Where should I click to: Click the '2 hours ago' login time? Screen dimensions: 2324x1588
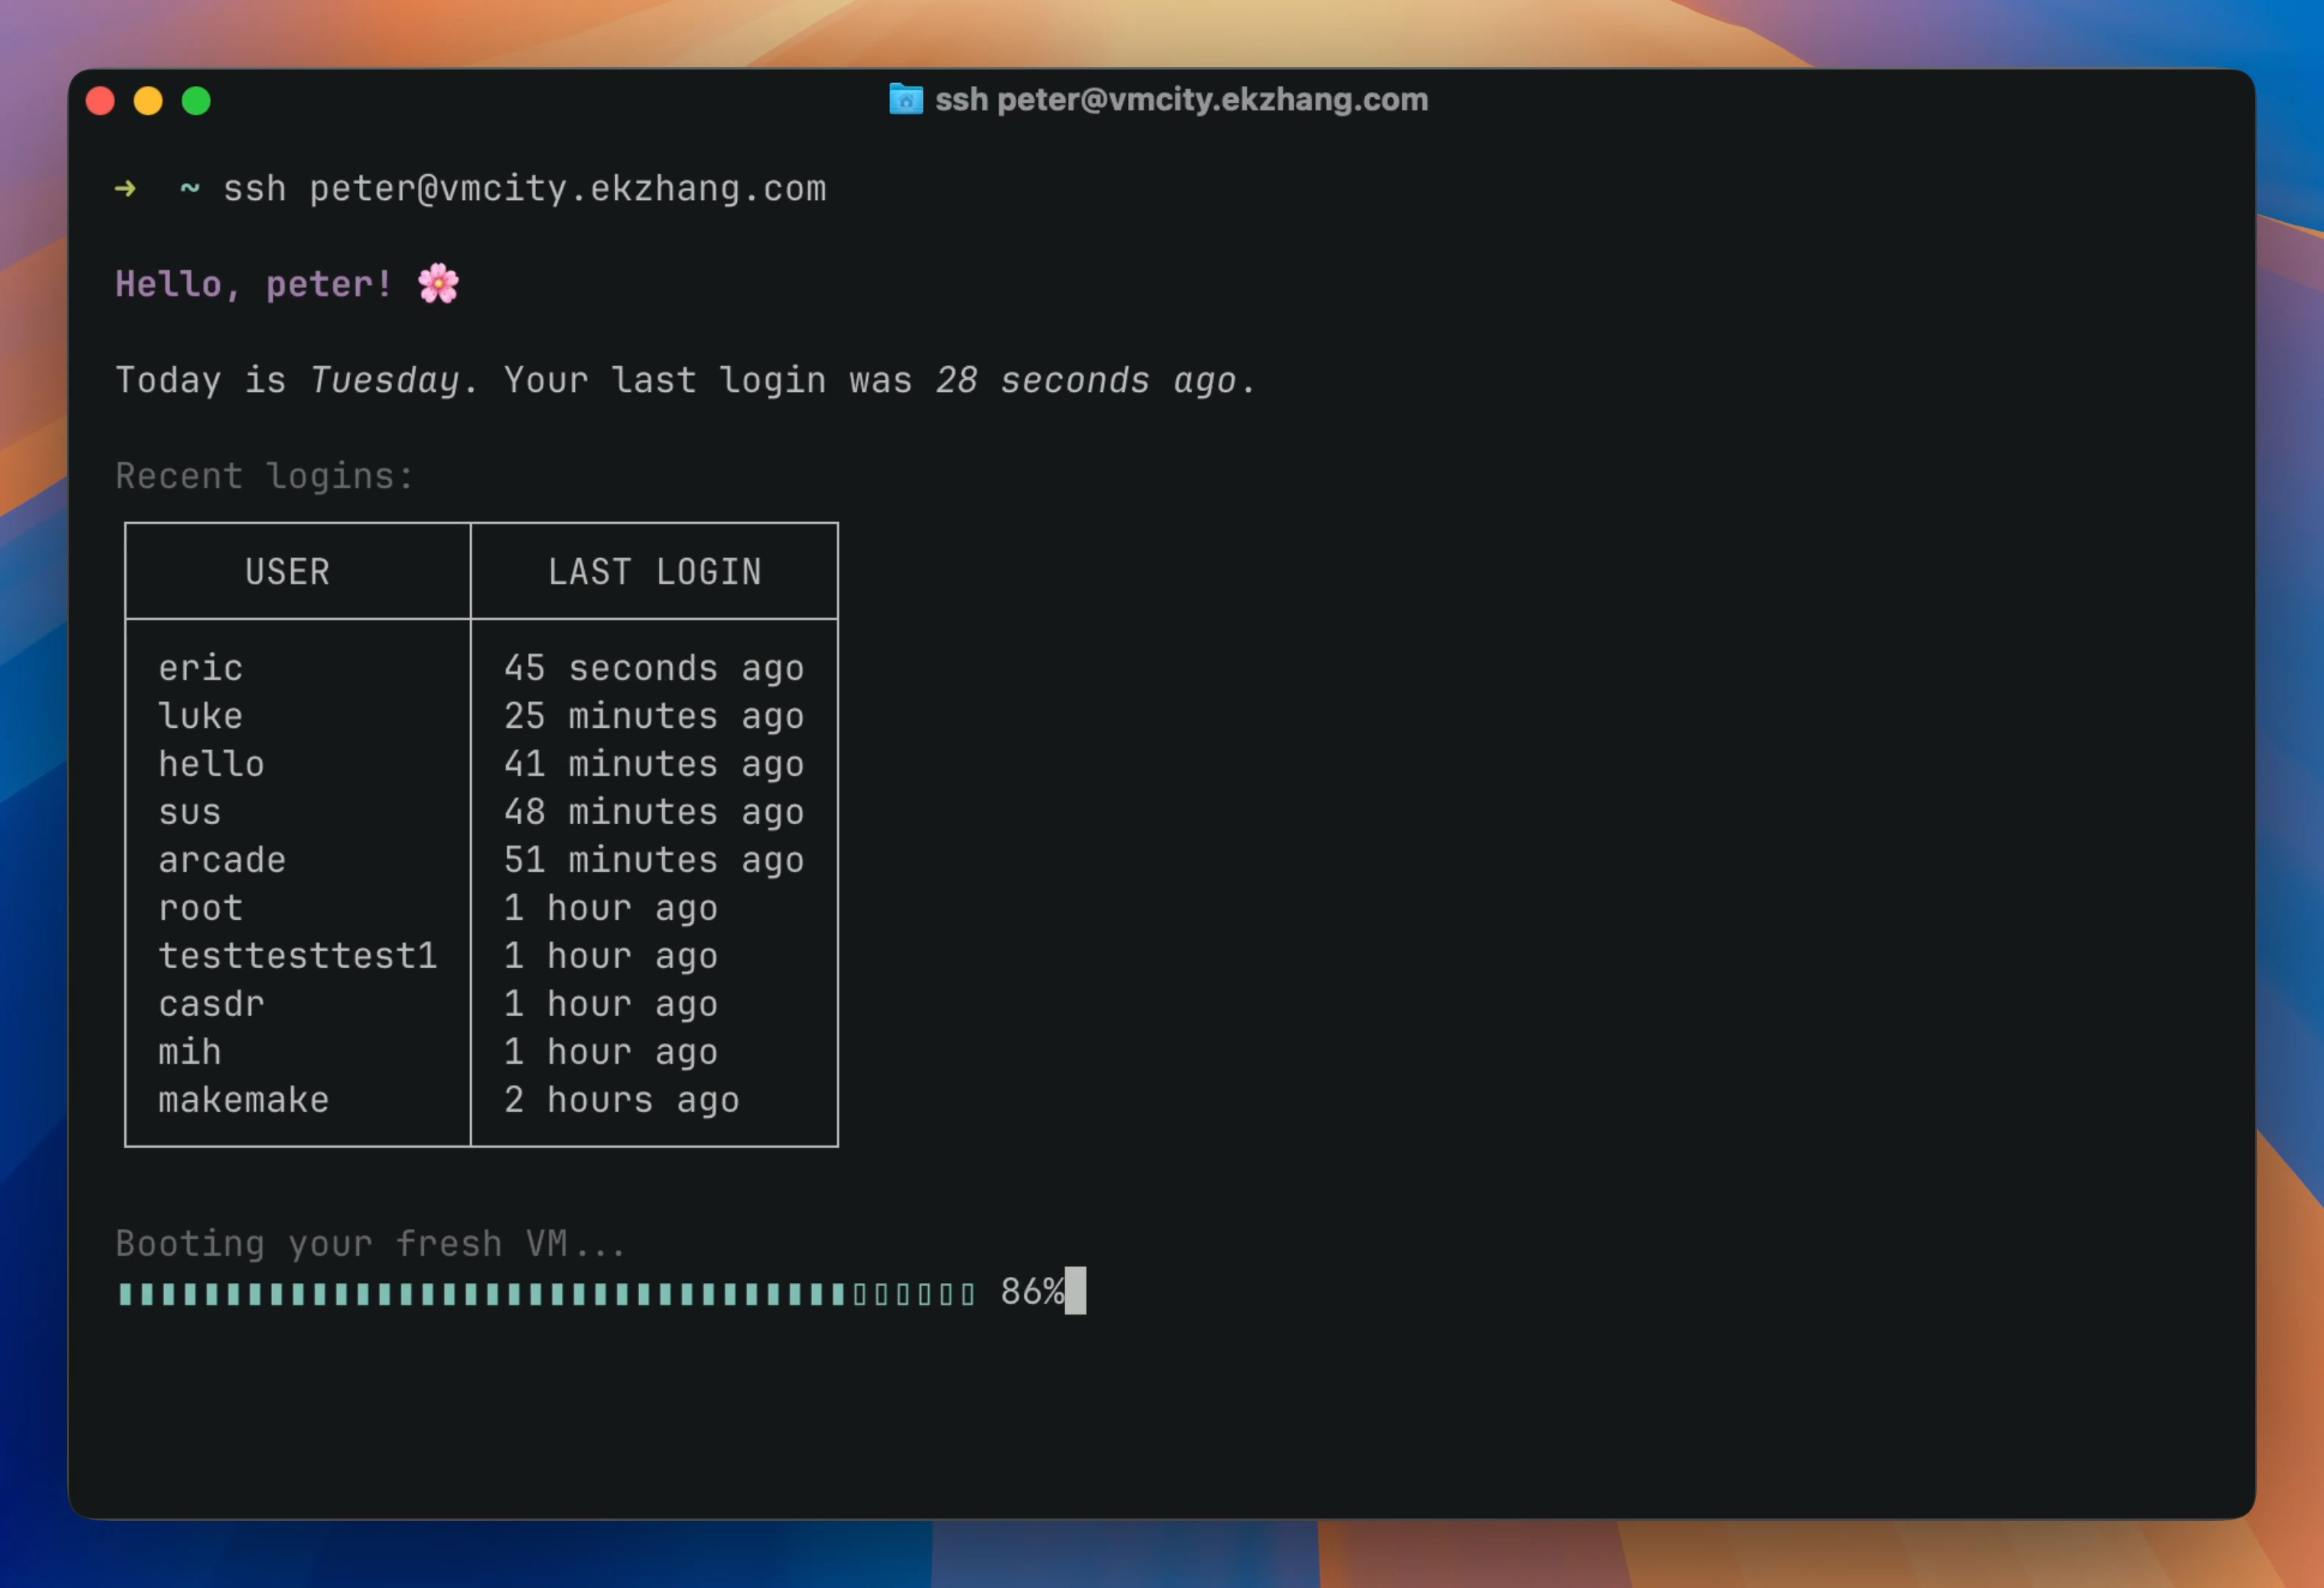pyautogui.click(x=621, y=1099)
